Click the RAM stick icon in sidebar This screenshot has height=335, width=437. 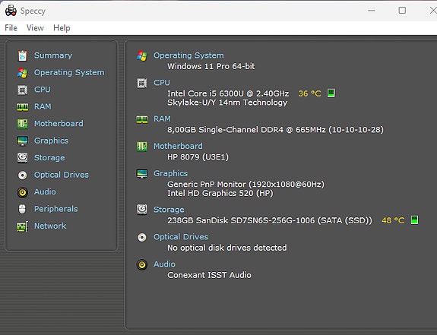pos(22,107)
